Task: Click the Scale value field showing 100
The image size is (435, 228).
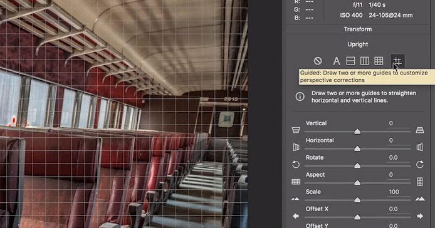Action: 399,192
